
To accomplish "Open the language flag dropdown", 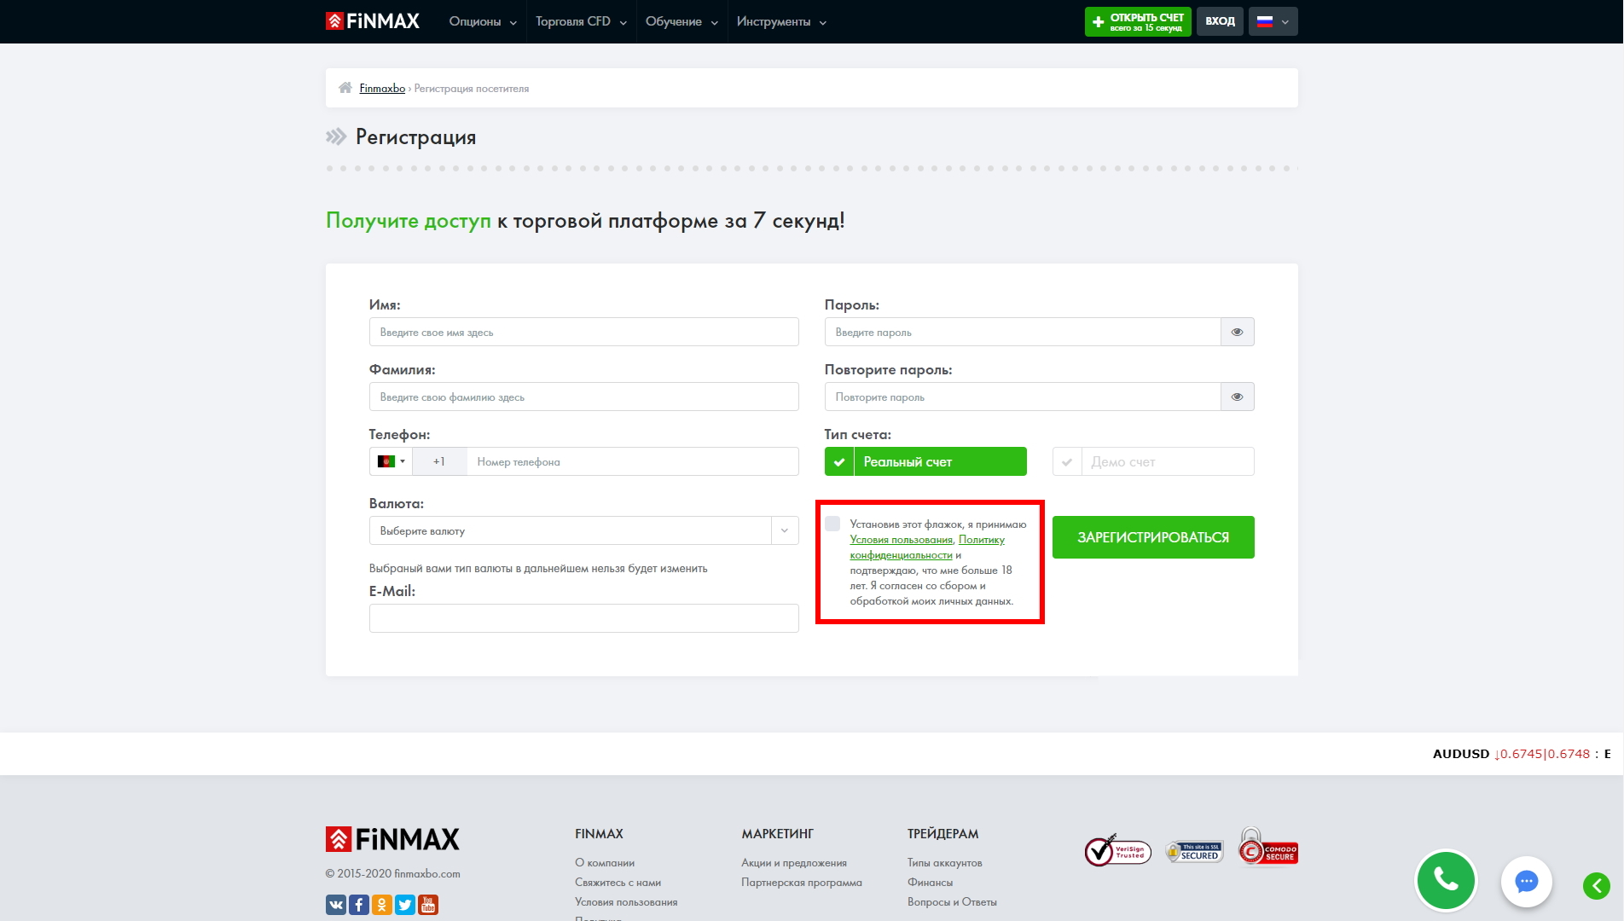I will click(x=1273, y=21).
